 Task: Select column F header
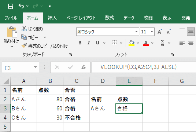tap(155, 81)
